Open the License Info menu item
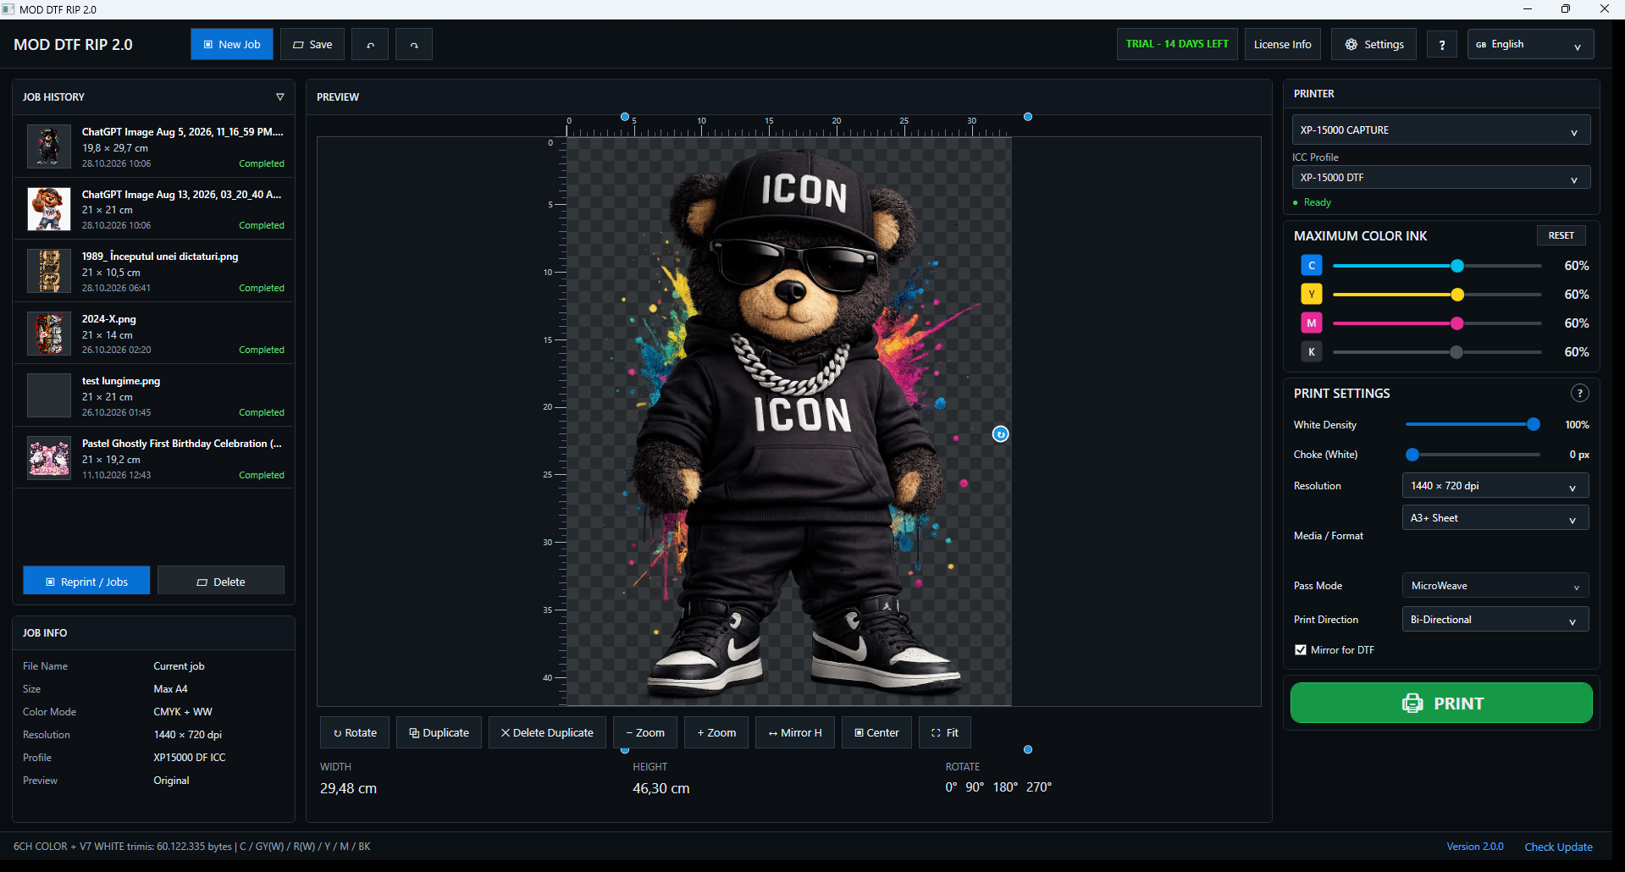The height and width of the screenshot is (872, 1625). [1282, 45]
